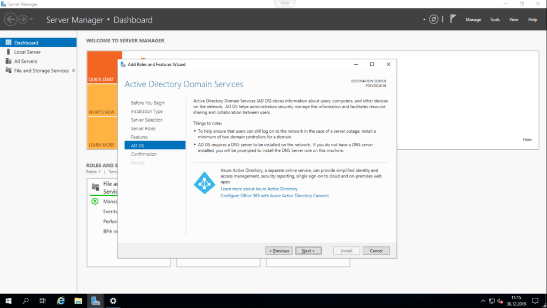Expand File and Storage Services arrow

click(x=73, y=71)
